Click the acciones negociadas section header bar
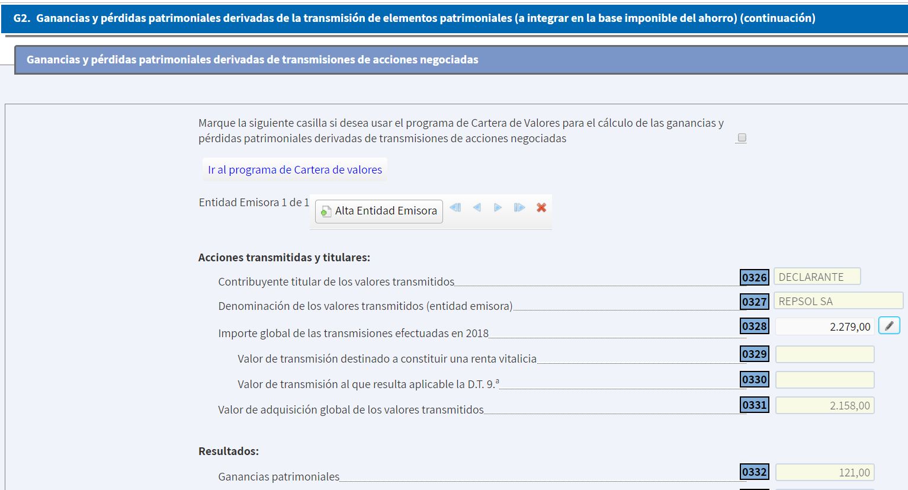Viewport: 908px width, 490px height. pyautogui.click(x=461, y=60)
